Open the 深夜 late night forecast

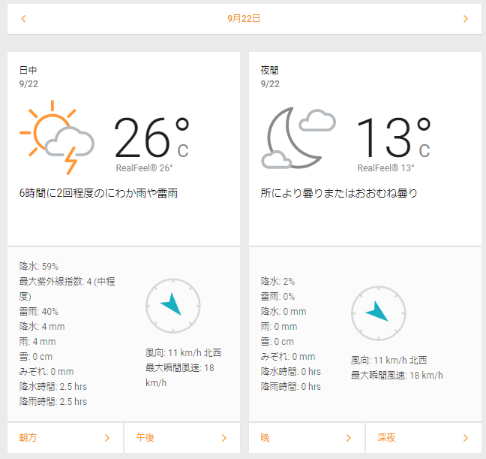386,437
